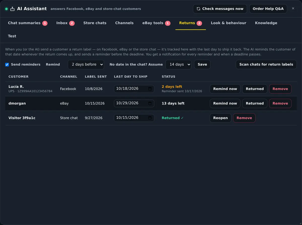Edit dmorgan last ship date field

tap(134, 103)
